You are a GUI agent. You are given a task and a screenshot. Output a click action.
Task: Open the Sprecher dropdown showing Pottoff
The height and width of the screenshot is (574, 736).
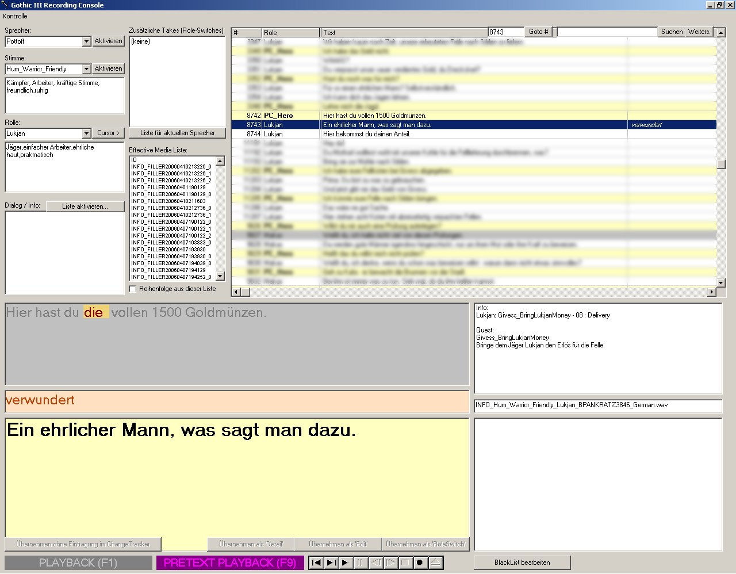pyautogui.click(x=86, y=41)
